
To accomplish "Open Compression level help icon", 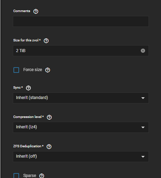I will [49, 117].
